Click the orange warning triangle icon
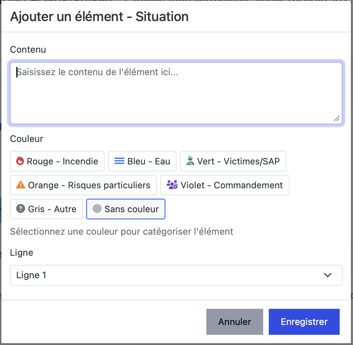This screenshot has height=345, width=353. (21, 185)
